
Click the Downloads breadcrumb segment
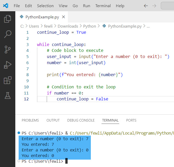(x=68, y=26)
